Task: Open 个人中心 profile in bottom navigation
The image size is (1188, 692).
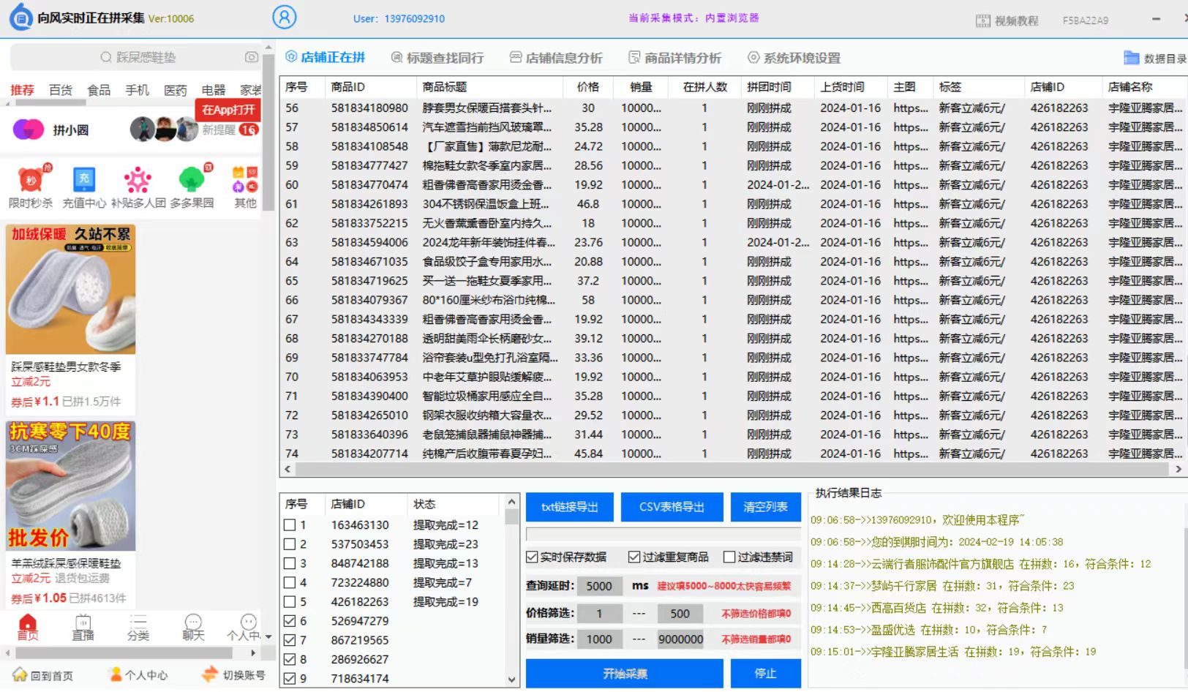Action: [245, 628]
